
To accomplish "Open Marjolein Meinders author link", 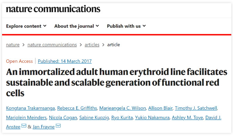I will pos(26,117).
